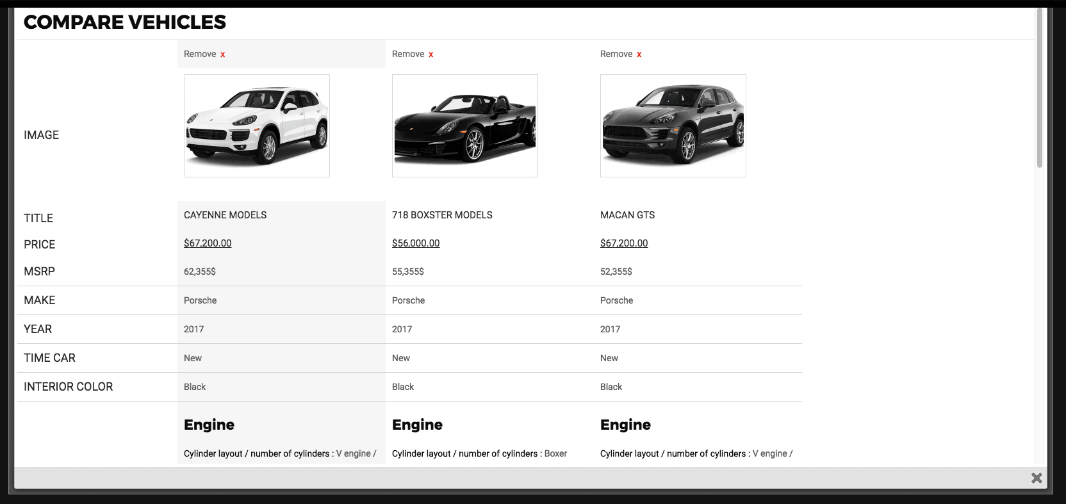The height and width of the screenshot is (504, 1066).
Task: Click the MSRP row label
Action: (39, 272)
